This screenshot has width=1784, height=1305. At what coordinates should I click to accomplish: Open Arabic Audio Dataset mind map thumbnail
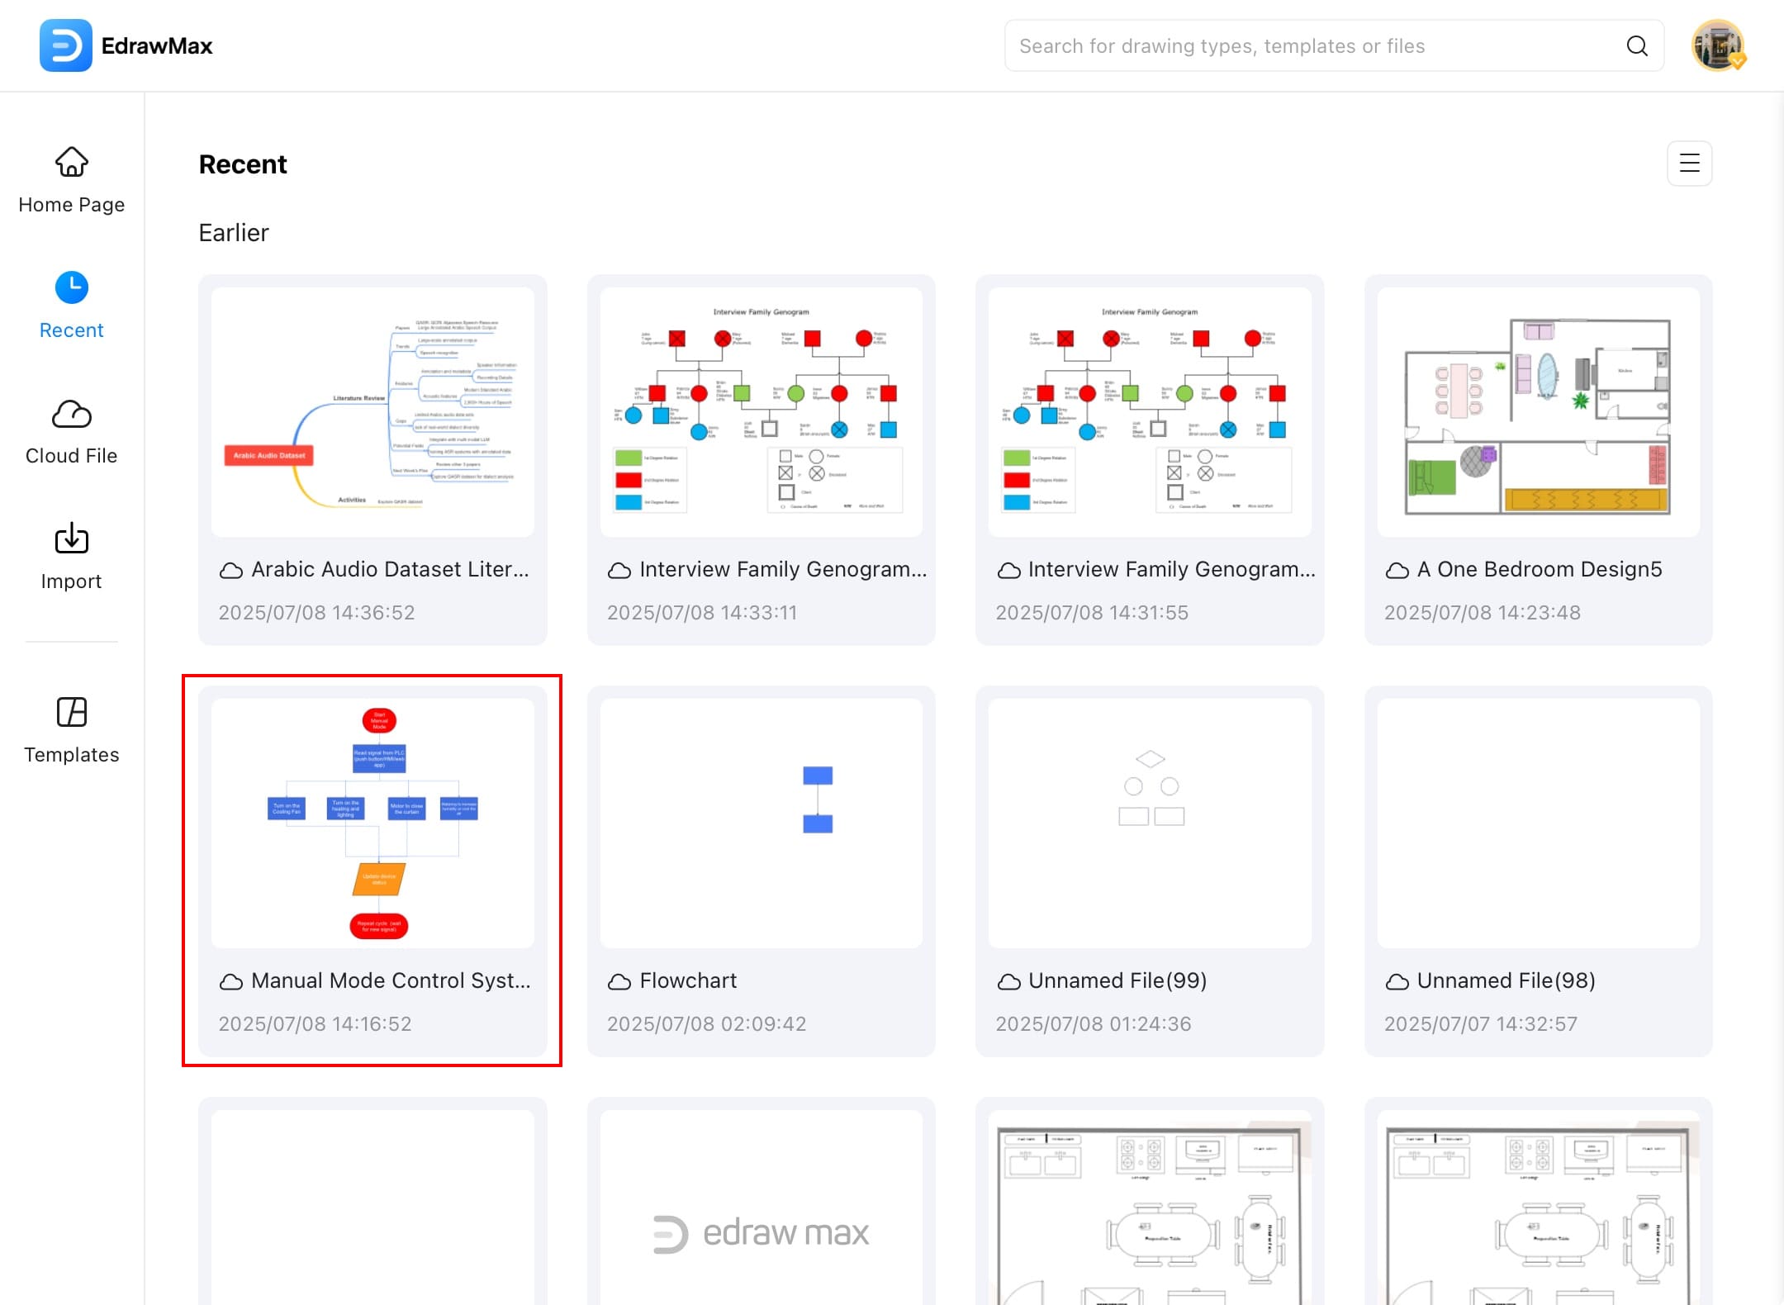372,412
